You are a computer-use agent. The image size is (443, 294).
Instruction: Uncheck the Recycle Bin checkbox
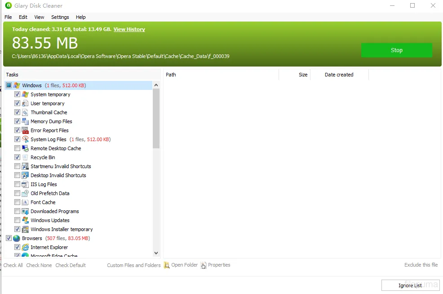17,157
